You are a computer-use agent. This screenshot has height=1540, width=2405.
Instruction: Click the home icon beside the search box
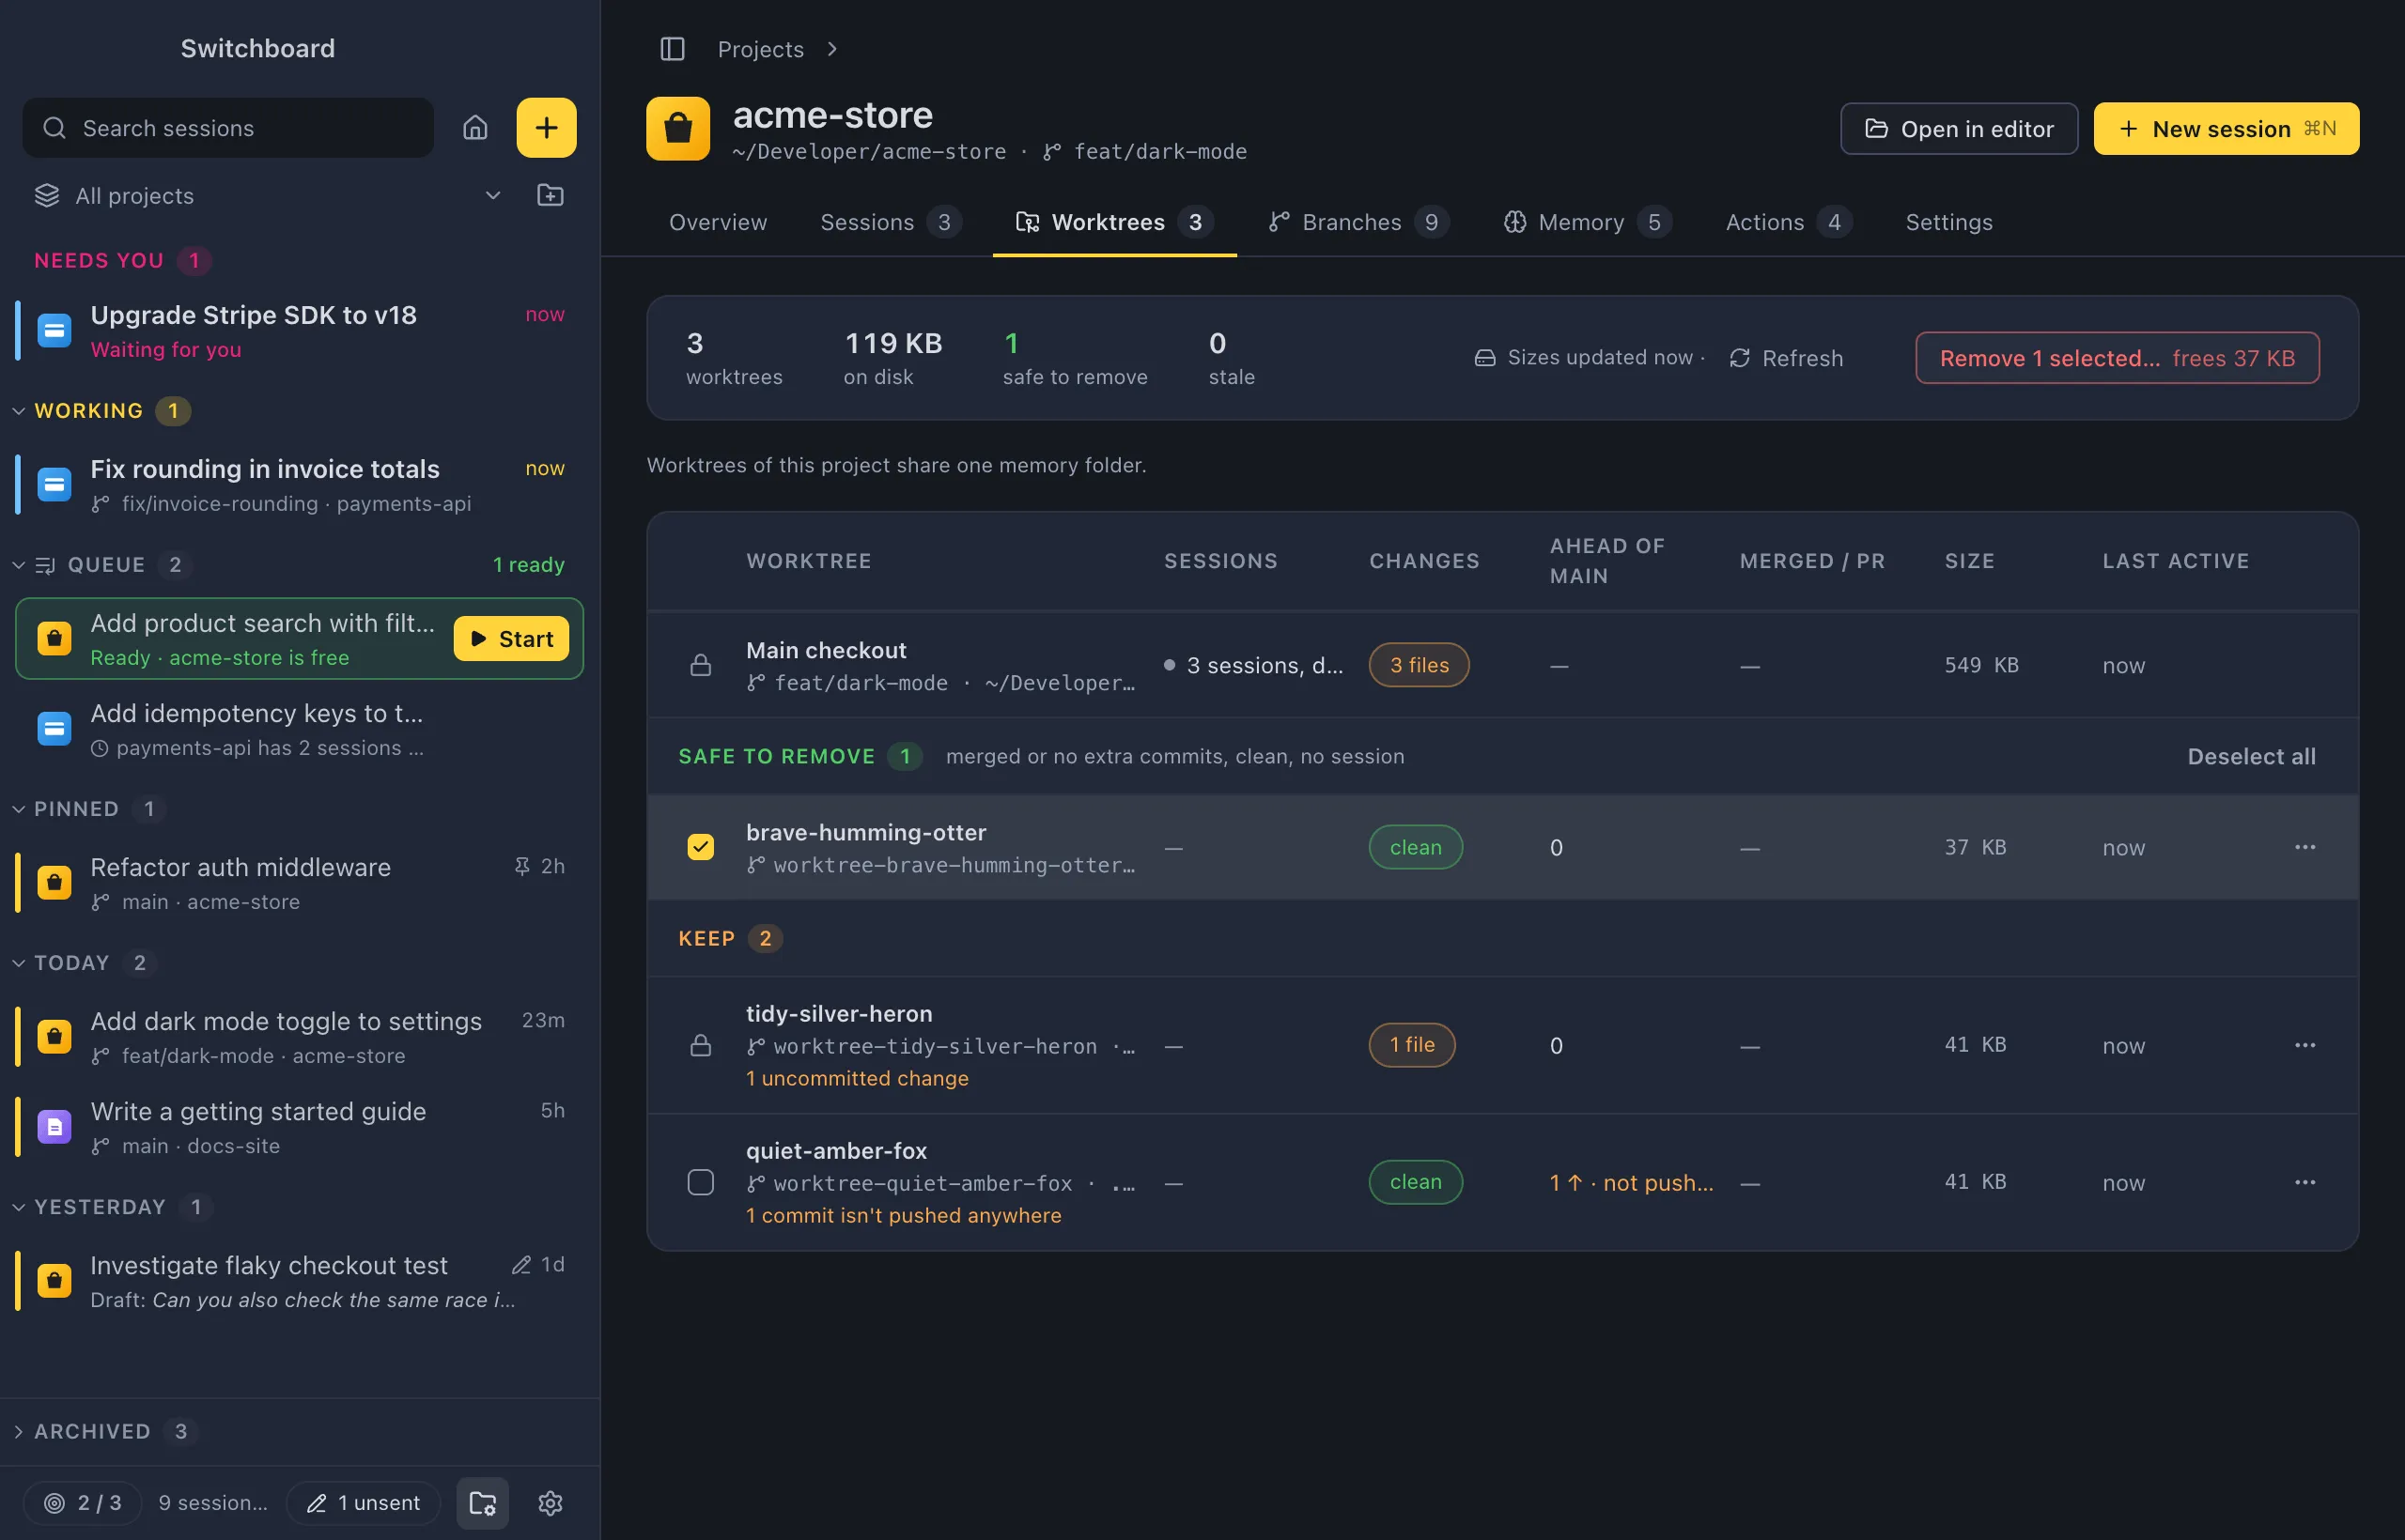(x=475, y=128)
